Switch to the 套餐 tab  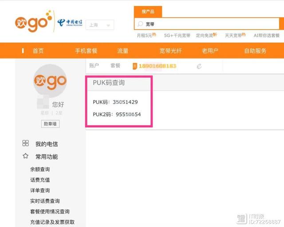[x=115, y=65]
